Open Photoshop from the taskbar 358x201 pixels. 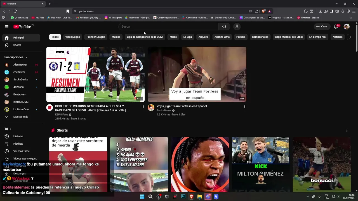point(183,197)
